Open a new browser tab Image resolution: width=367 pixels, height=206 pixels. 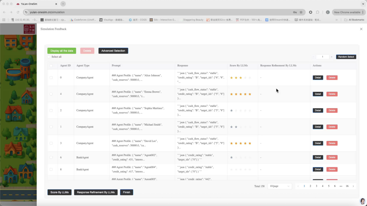(63, 4)
